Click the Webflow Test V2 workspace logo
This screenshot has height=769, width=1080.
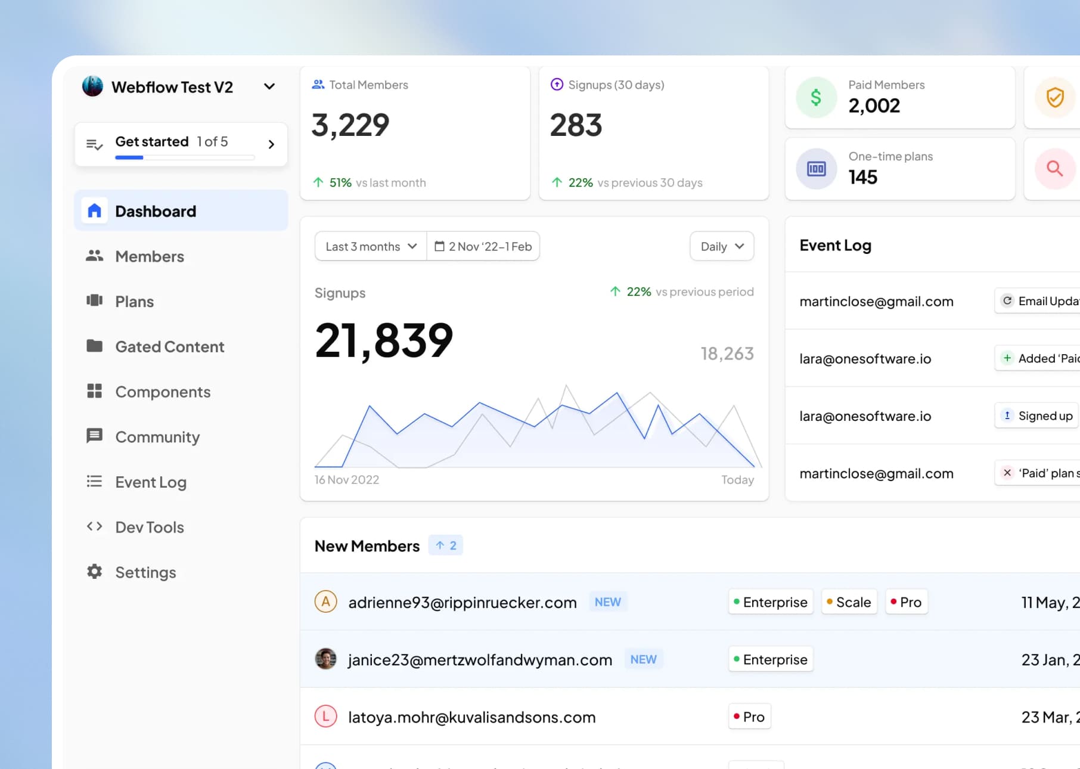pyautogui.click(x=92, y=86)
